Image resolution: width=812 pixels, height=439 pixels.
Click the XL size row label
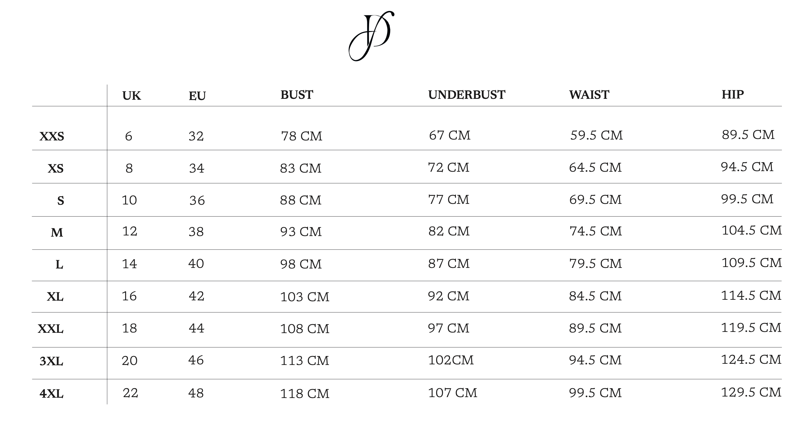[55, 297]
